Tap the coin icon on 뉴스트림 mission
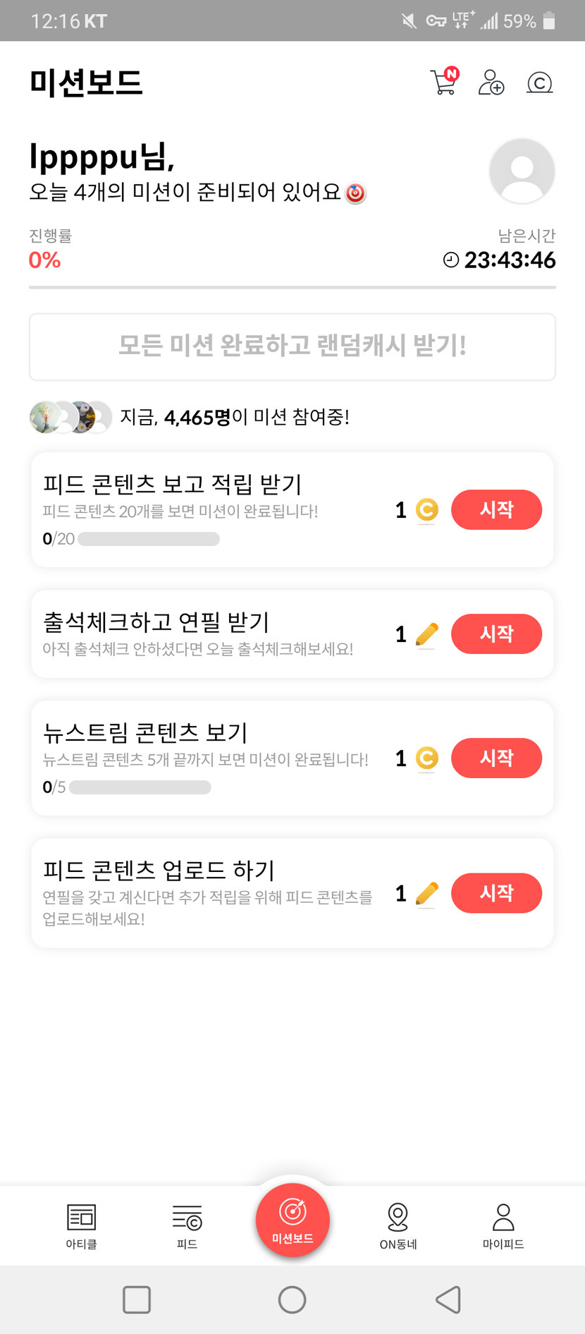 pos(426,758)
